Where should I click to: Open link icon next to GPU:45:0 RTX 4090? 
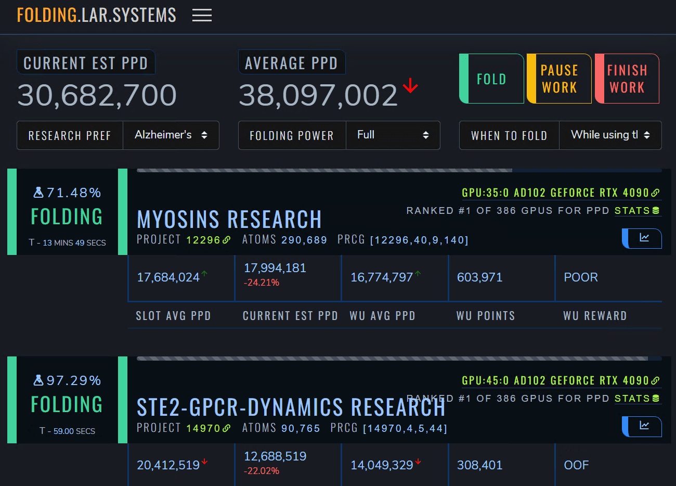click(656, 381)
